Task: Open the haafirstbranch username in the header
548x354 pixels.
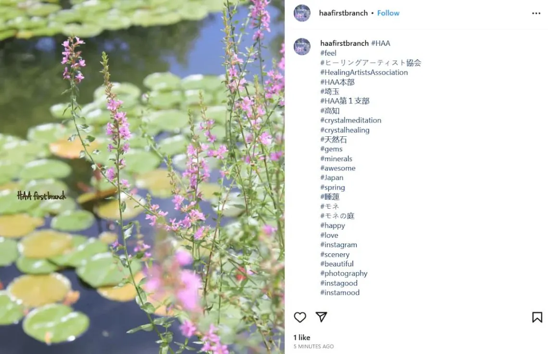Action: [343, 13]
